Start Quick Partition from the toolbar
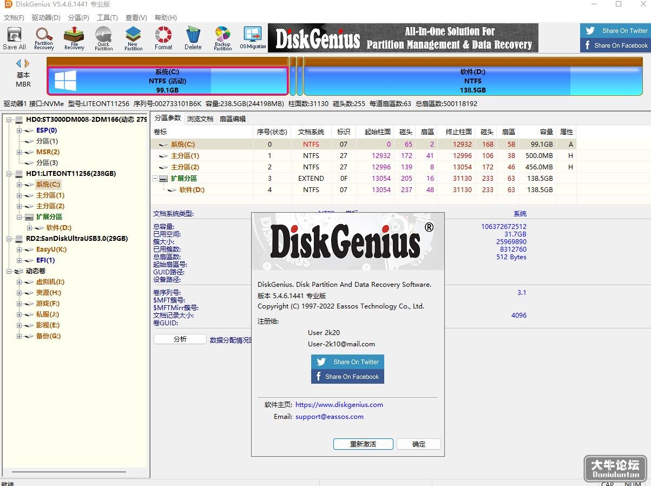The width and height of the screenshot is (651, 486). [104, 38]
